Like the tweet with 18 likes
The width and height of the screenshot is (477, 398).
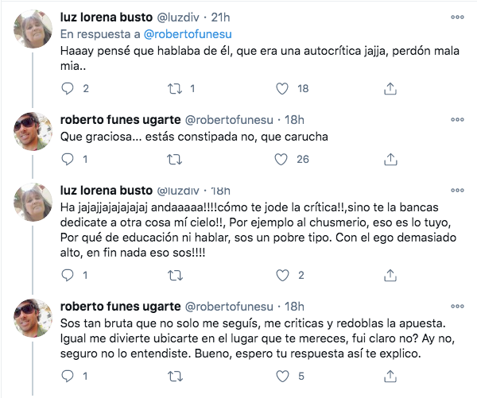(277, 88)
